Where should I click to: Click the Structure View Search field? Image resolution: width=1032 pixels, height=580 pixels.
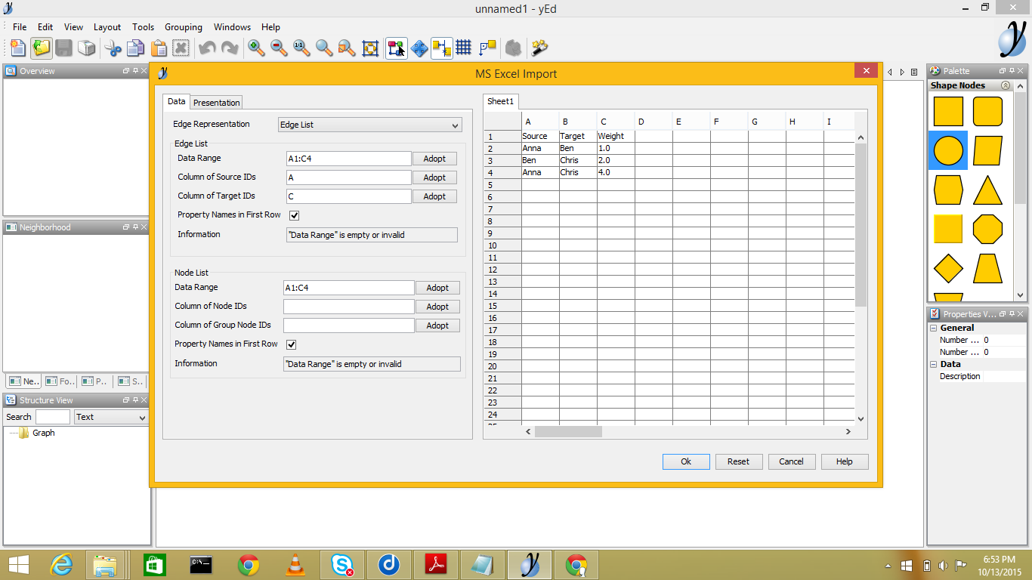tap(53, 417)
